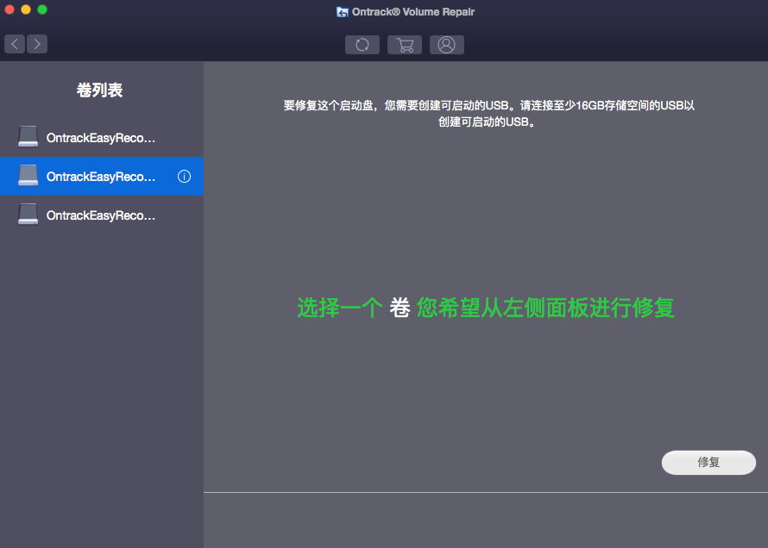Close the Ontrack Volume Repair window
The width and height of the screenshot is (768, 548).
click(x=9, y=9)
